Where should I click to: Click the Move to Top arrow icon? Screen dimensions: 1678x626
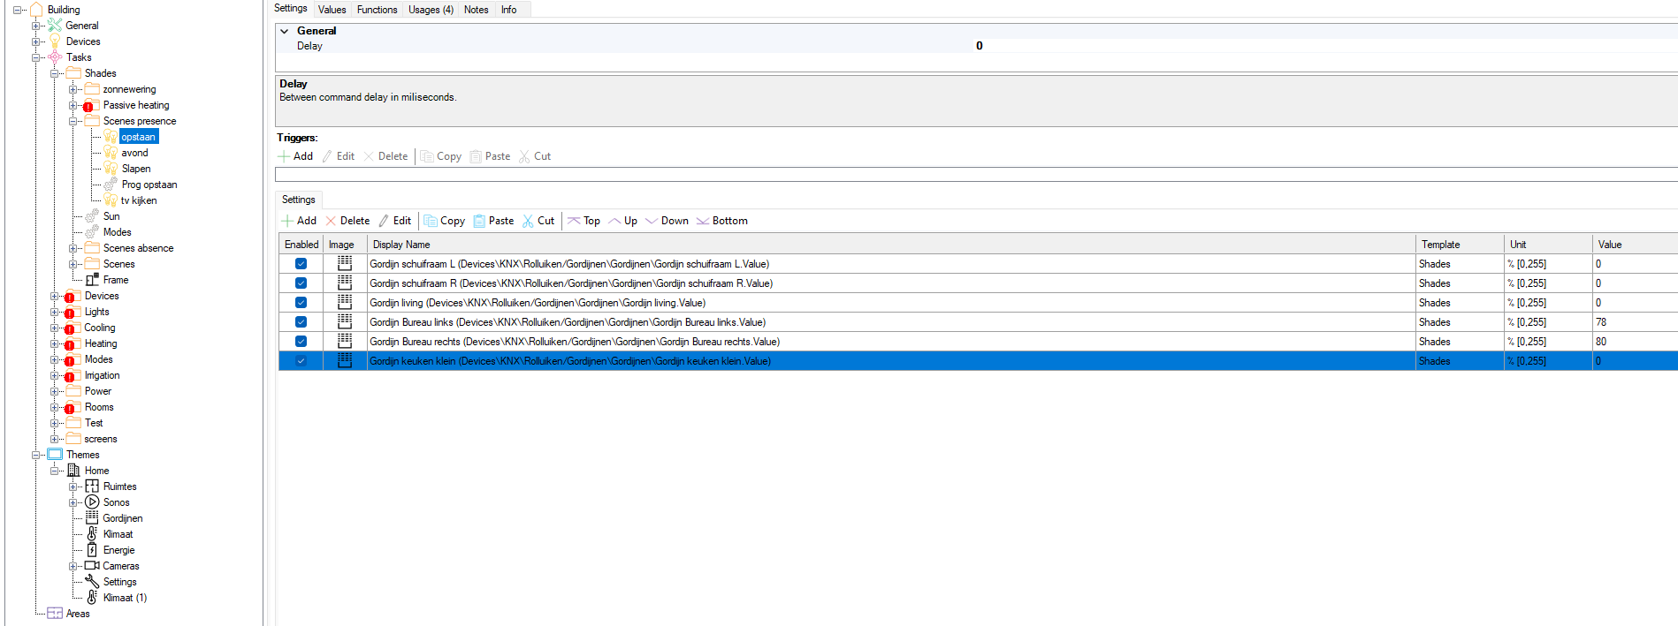[x=574, y=221]
